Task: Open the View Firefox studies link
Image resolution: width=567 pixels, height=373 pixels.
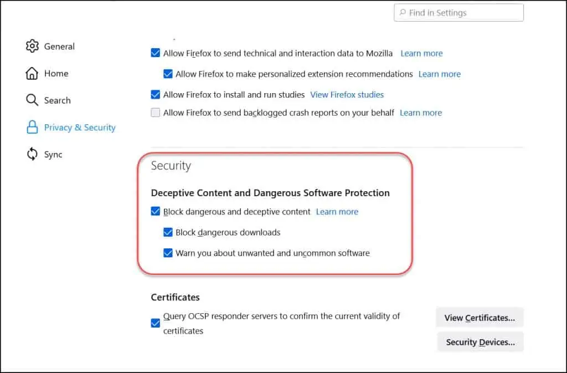Action: (x=347, y=95)
